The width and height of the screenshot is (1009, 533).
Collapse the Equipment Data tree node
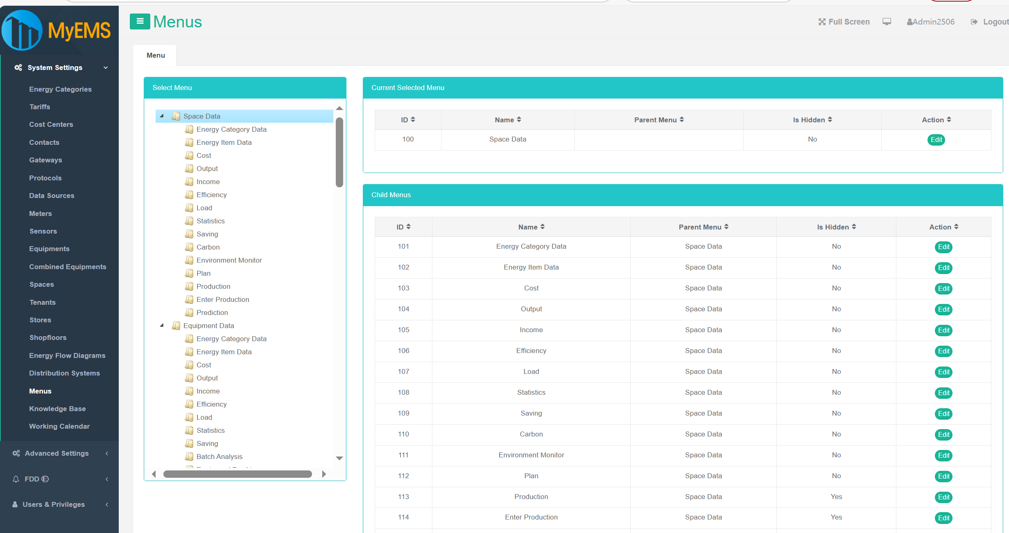coord(162,326)
